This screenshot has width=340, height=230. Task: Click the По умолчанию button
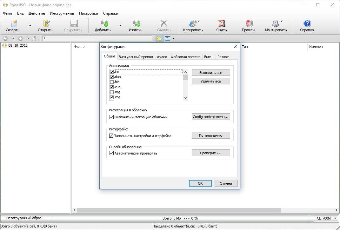(x=211, y=135)
